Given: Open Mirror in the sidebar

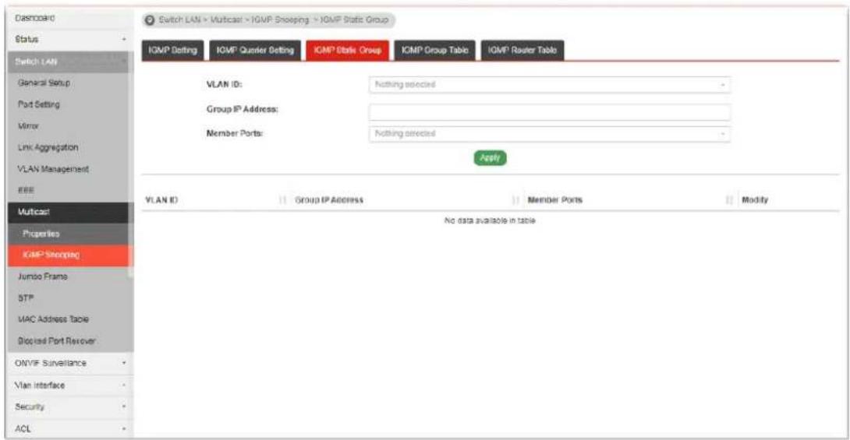Looking at the screenshot, I should pos(69,126).
